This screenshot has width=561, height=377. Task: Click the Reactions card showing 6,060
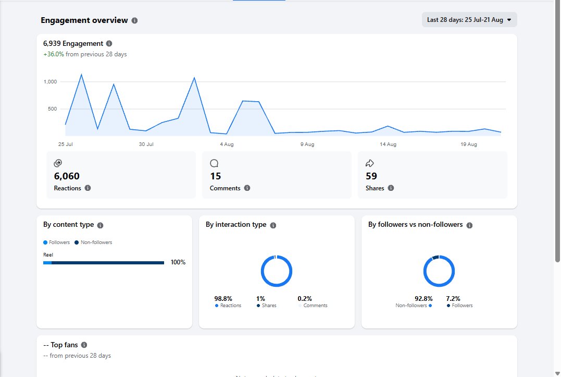coord(121,175)
